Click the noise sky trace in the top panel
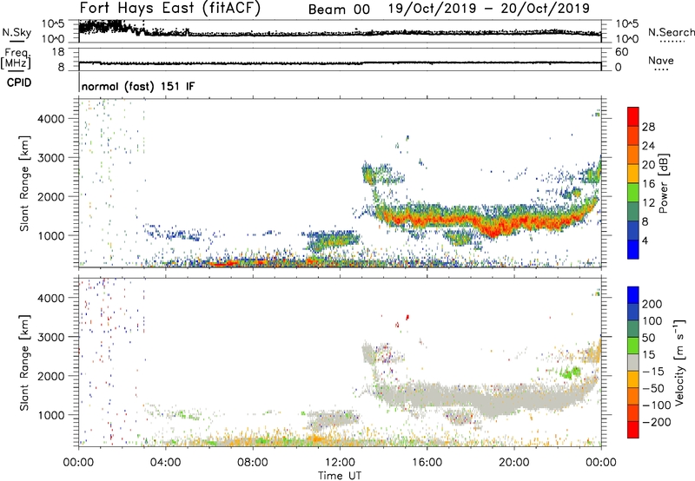The height and width of the screenshot is (481, 695). coord(340,33)
